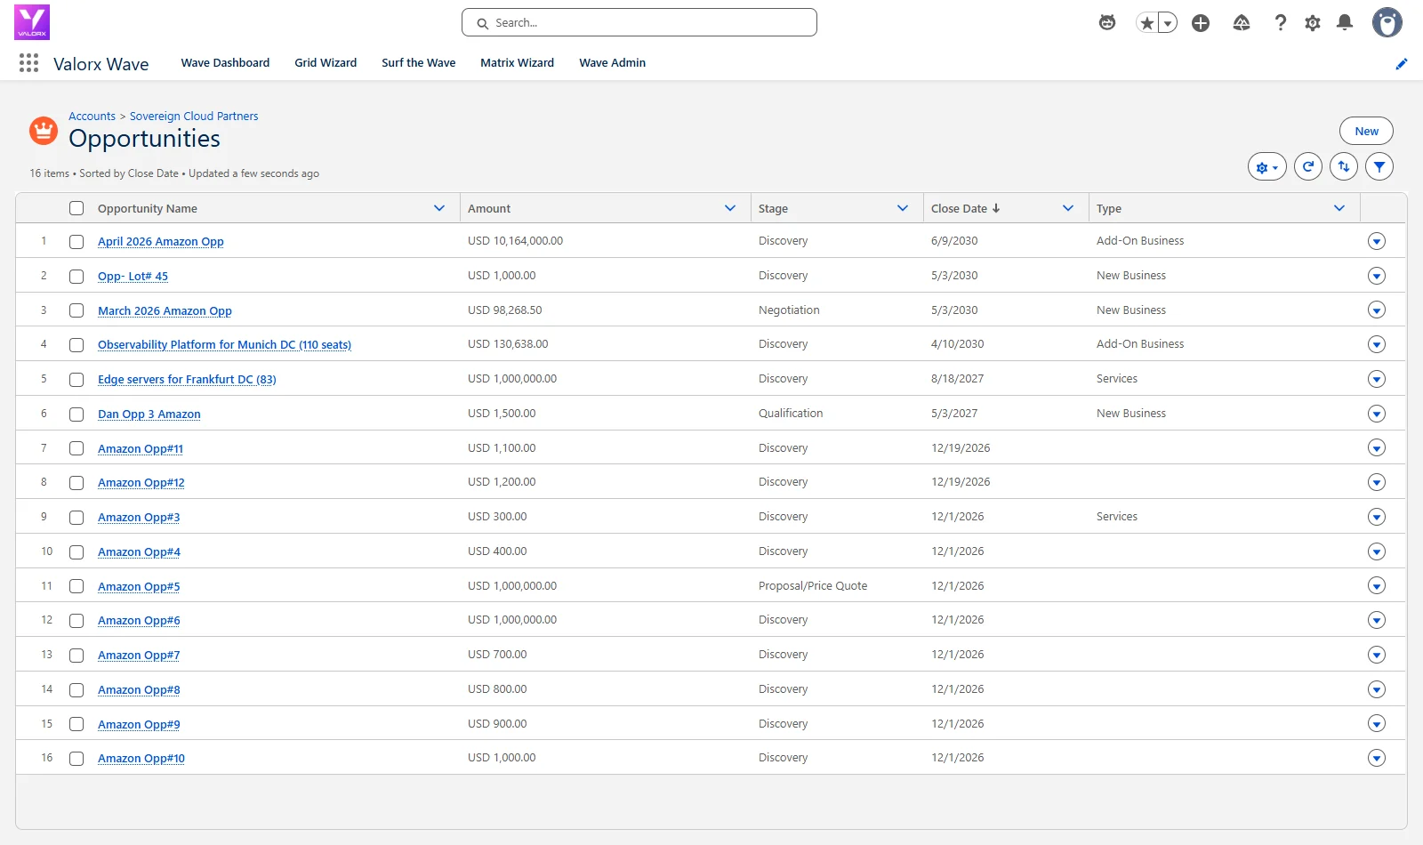Expand Close Date column menu chevron
This screenshot has width=1423, height=845.
click(1068, 208)
